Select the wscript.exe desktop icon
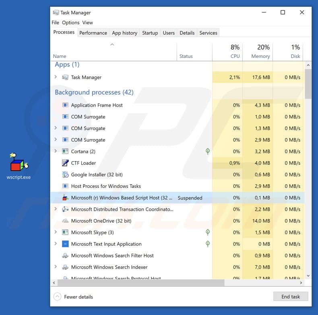The height and width of the screenshot is (315, 318). [19, 166]
